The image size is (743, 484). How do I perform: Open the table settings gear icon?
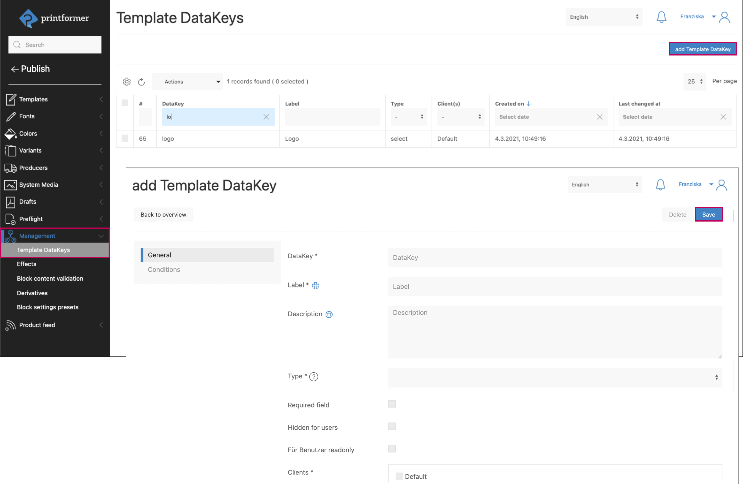[127, 81]
